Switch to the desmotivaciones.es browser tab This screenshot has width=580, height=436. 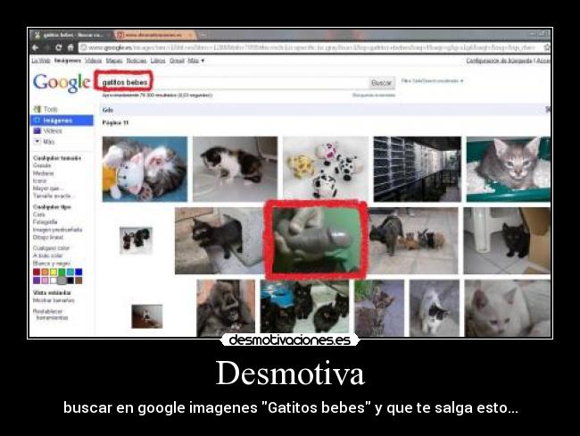point(154,35)
